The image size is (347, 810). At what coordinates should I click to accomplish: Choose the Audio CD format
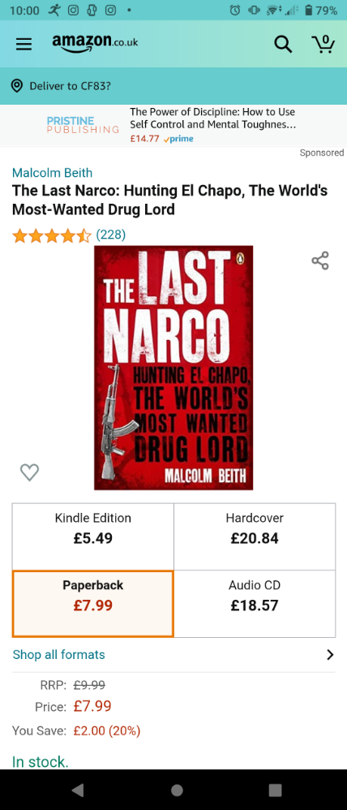255,604
